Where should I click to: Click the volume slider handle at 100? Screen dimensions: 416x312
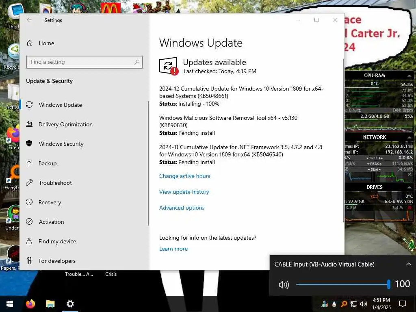click(389, 284)
